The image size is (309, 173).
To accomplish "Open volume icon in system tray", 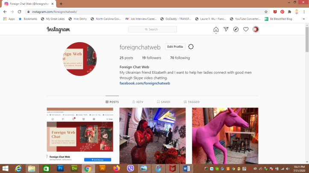I will [288, 169].
